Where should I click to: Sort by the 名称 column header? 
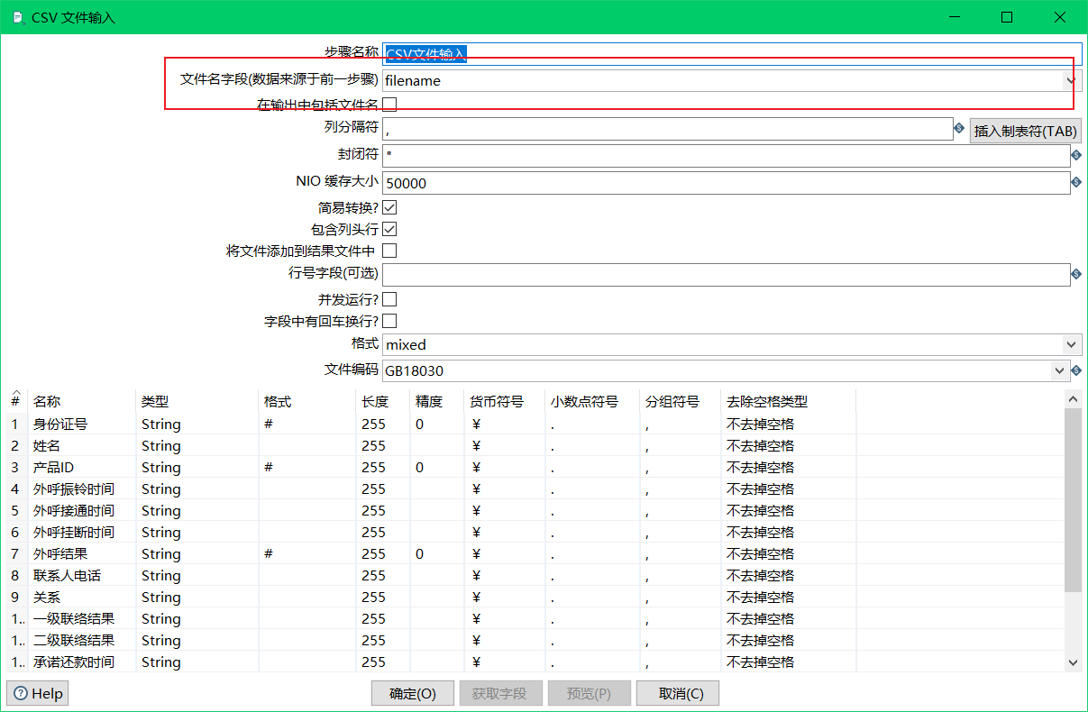point(82,401)
